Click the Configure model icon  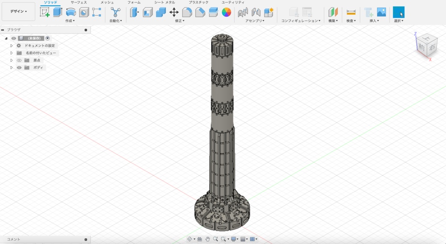point(294,12)
